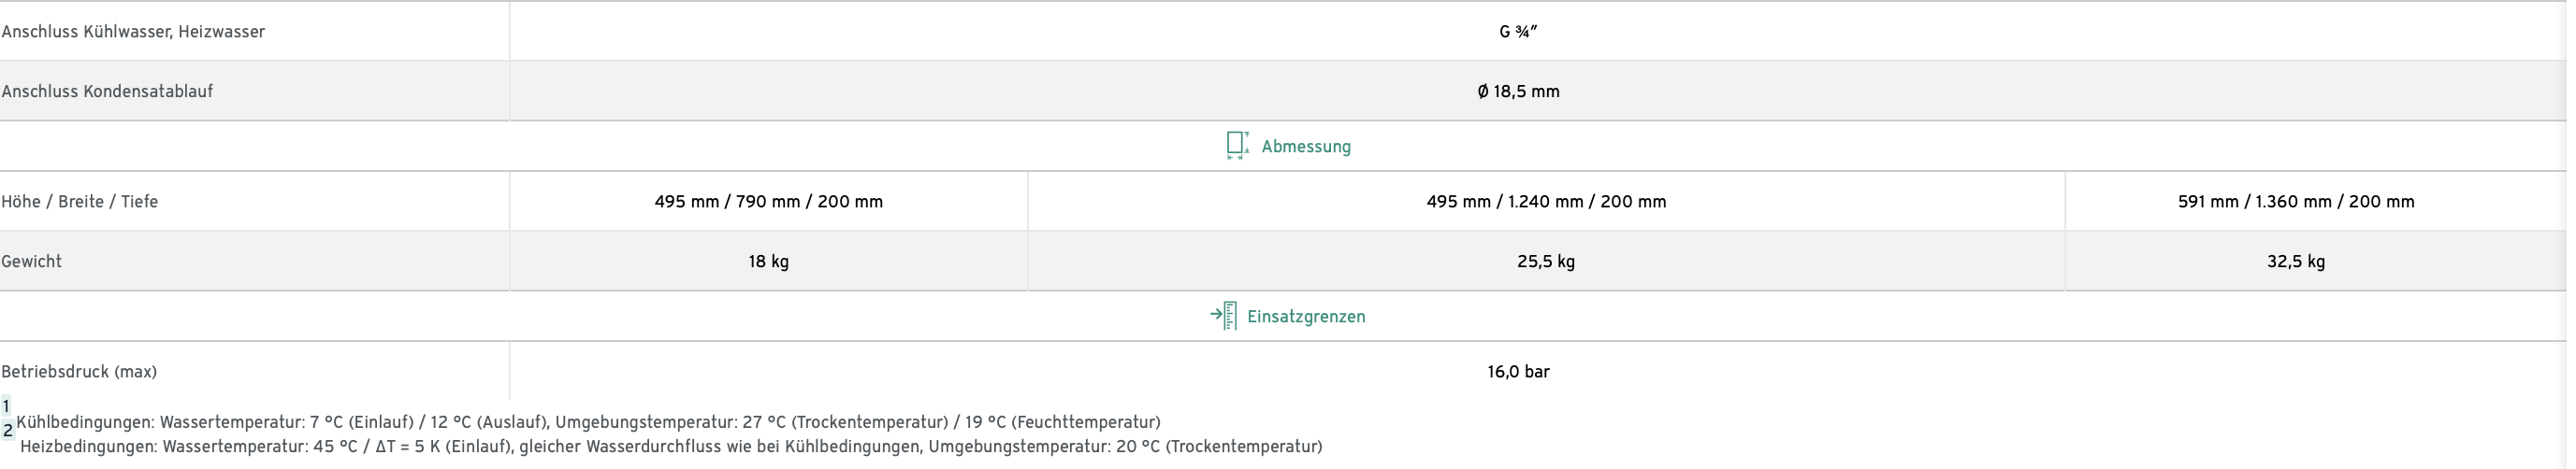Select the Einsatzgrenzen section heading text

click(1306, 317)
